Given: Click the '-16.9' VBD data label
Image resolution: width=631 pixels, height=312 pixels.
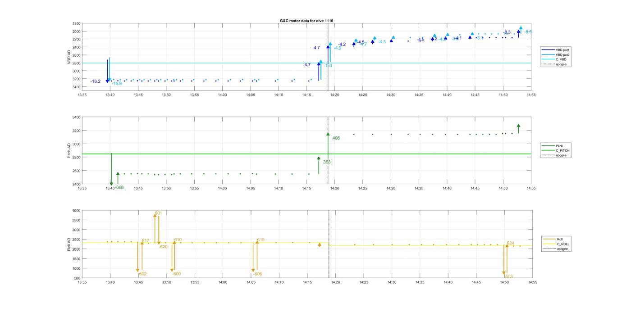Looking at the screenshot, I should (117, 83).
